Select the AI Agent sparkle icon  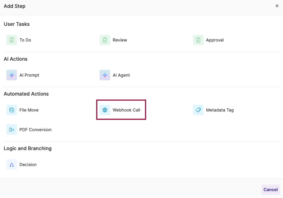coord(105,75)
